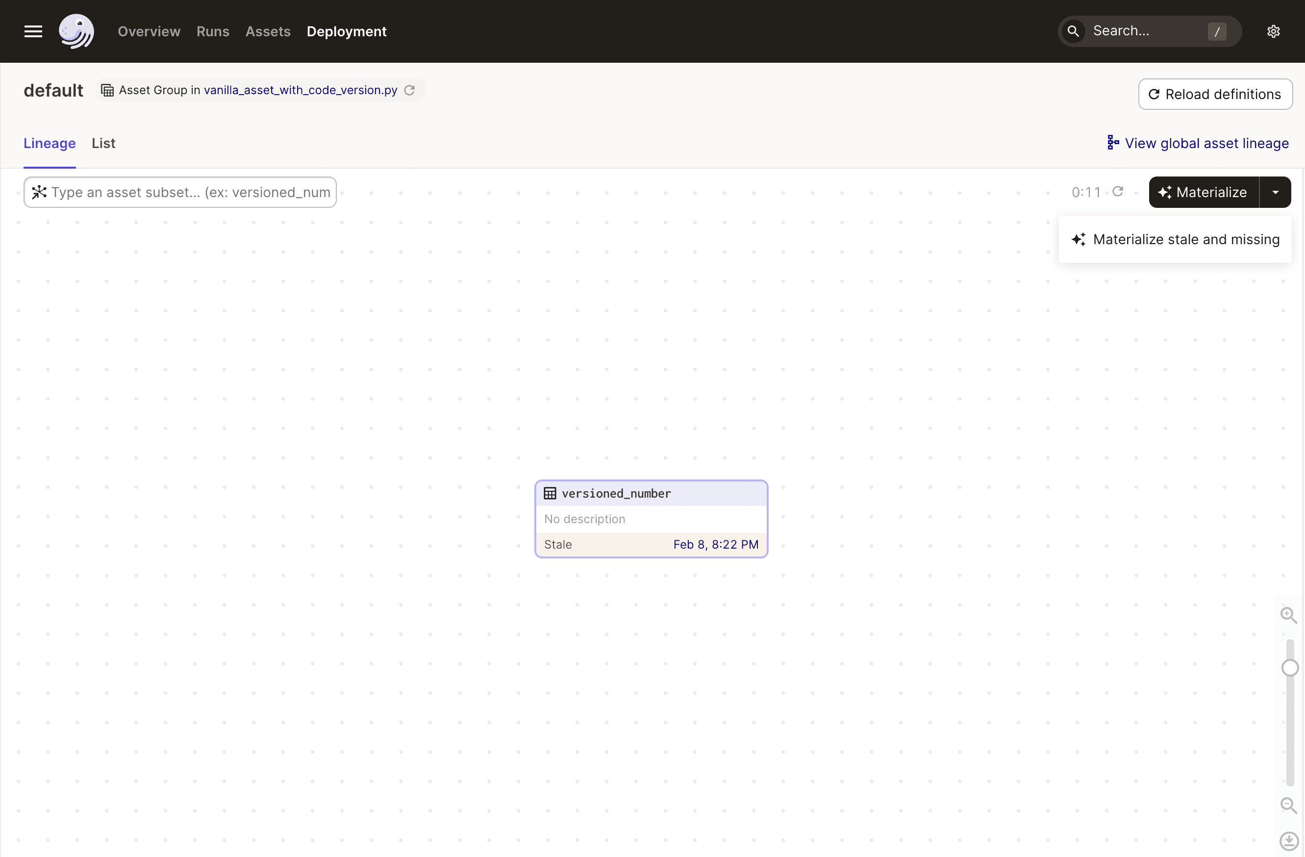
Task: Click the zoom out button bottom right
Action: coord(1288,806)
